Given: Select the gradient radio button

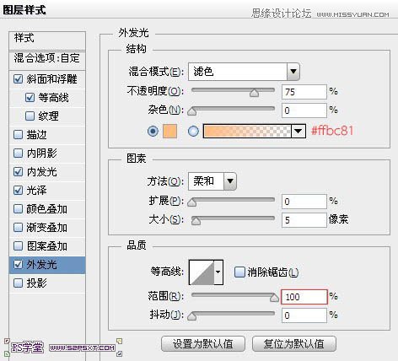Looking at the screenshot, I should 193,131.
